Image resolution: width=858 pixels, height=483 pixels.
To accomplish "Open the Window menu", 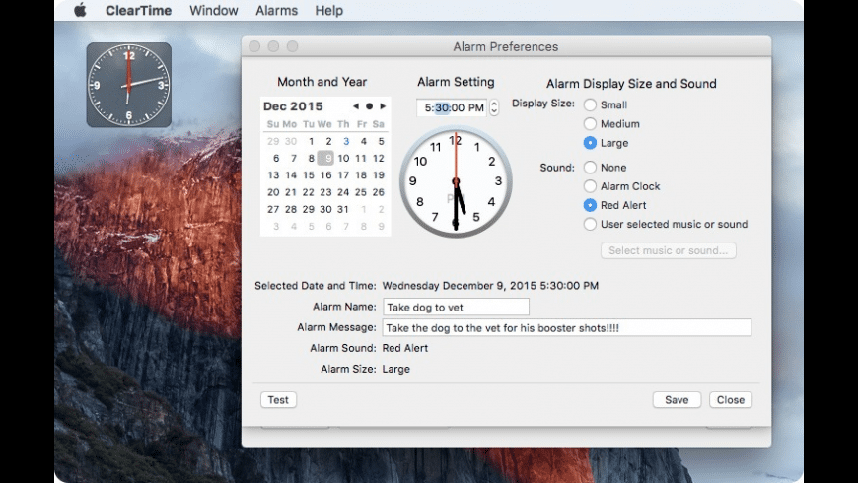I will pyautogui.click(x=214, y=11).
